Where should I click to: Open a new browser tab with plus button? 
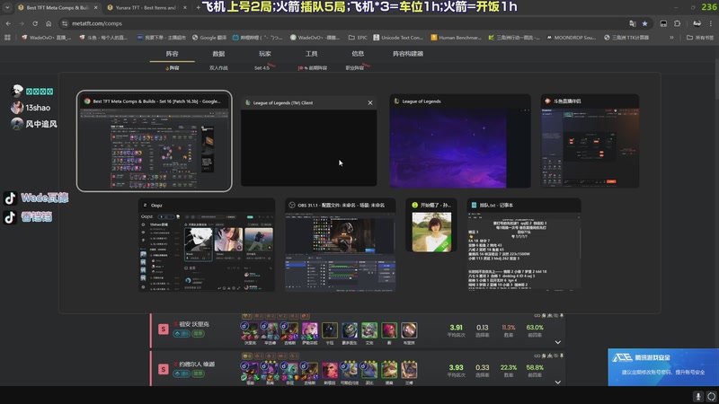coord(198,8)
